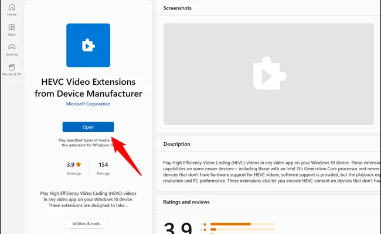Open the Apps section in sidebar
This screenshot has width=381, height=234.
pyautogui.click(x=12, y=30)
